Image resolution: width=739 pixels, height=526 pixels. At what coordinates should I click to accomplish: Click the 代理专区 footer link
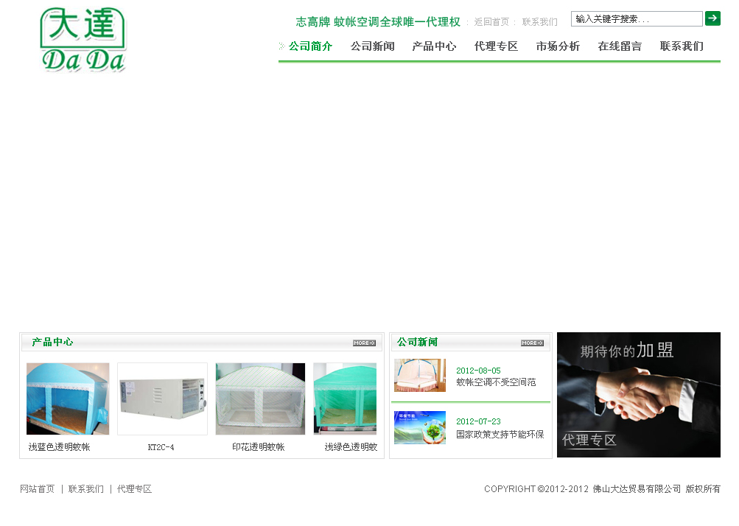click(x=134, y=489)
